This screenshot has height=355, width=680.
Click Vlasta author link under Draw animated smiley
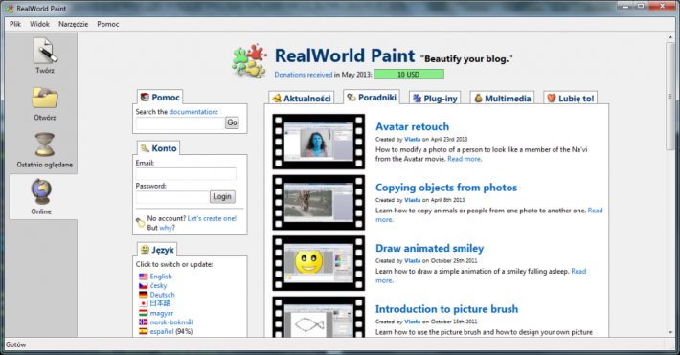413,260
